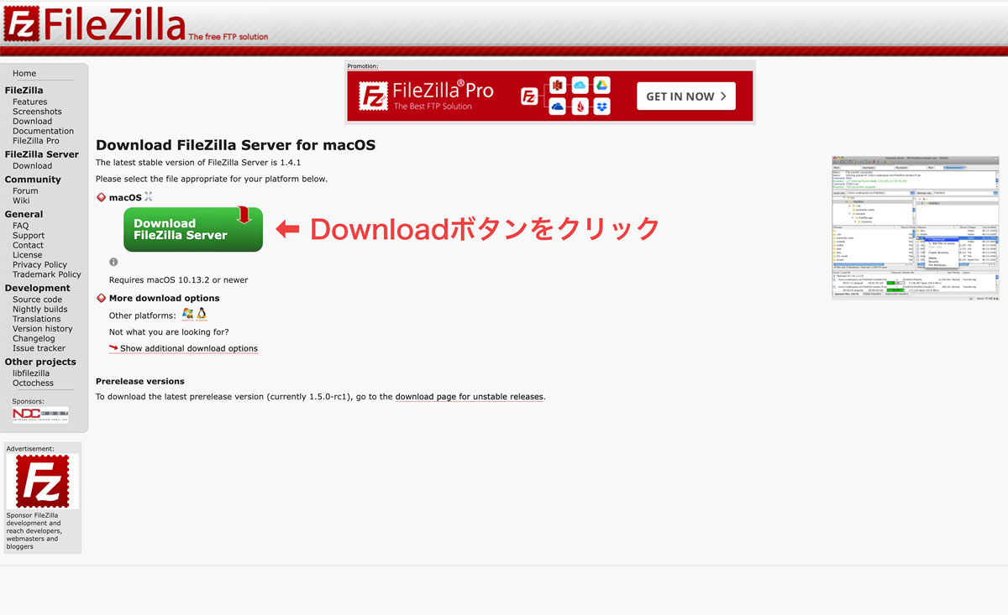Open the Download link under the FileZilla heading
This screenshot has width=1008, height=615.
32,122
